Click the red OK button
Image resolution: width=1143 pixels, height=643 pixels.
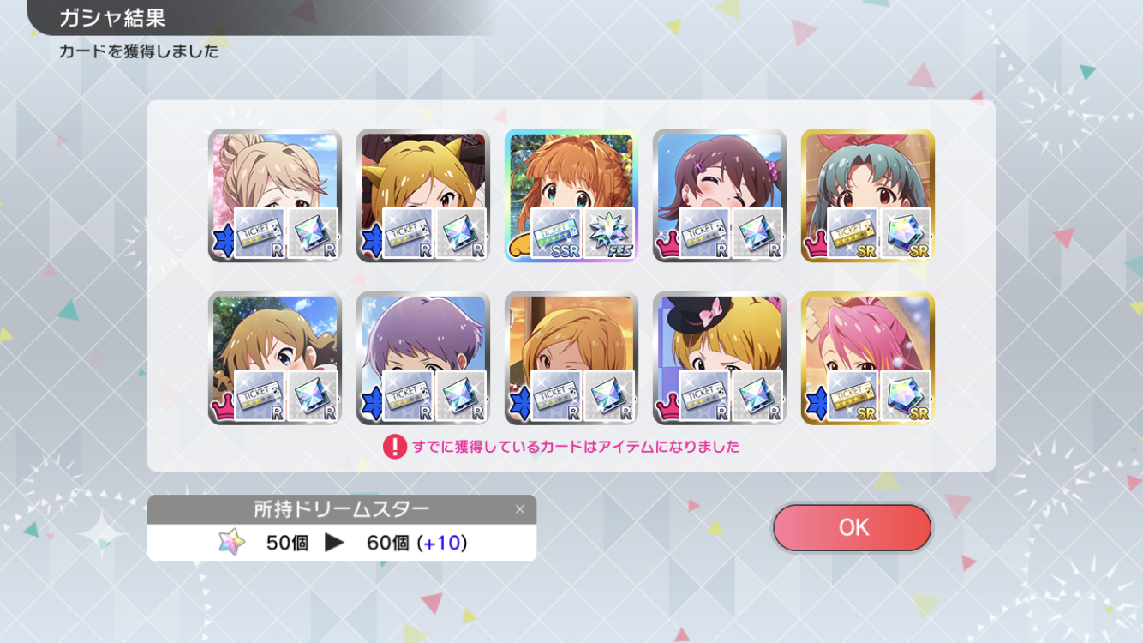(x=852, y=527)
